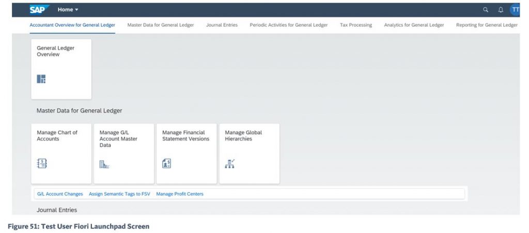Open Analytics for General Ledger tab
529x233 pixels.
tap(414, 25)
